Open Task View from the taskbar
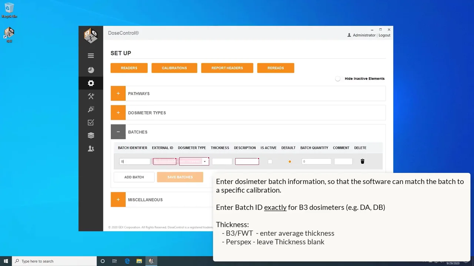The height and width of the screenshot is (266, 474). [114, 261]
